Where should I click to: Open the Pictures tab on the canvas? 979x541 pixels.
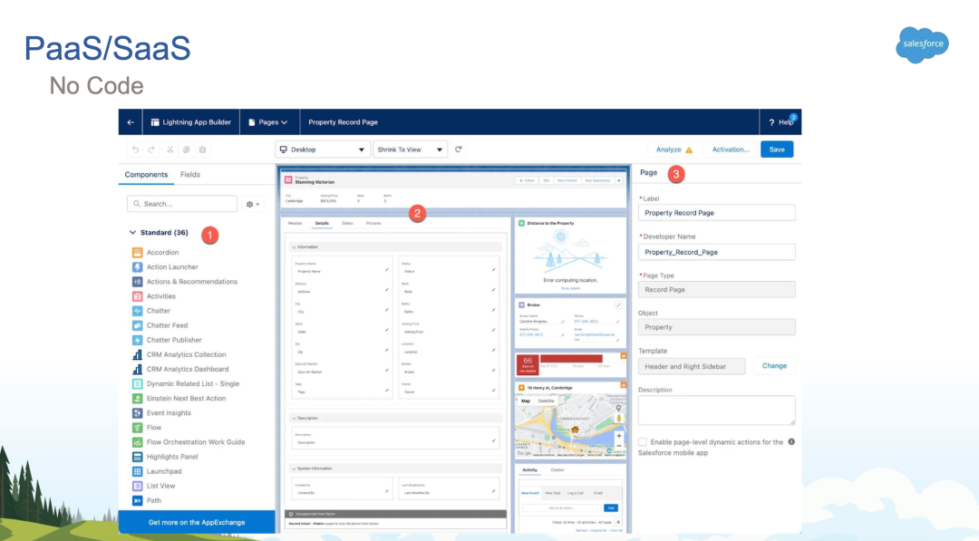(x=373, y=224)
